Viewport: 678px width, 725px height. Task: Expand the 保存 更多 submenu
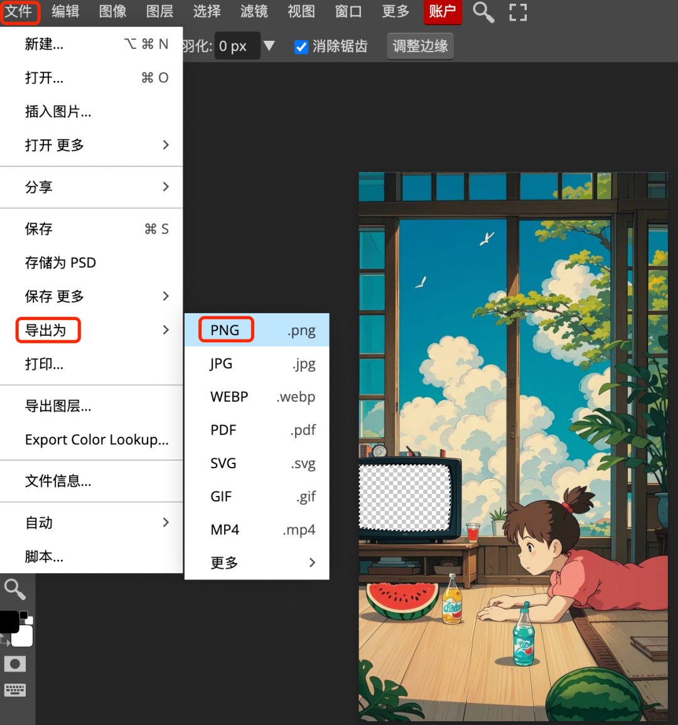point(92,296)
